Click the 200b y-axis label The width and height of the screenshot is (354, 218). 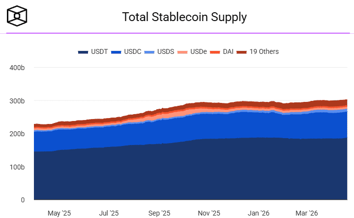pyautogui.click(x=17, y=134)
